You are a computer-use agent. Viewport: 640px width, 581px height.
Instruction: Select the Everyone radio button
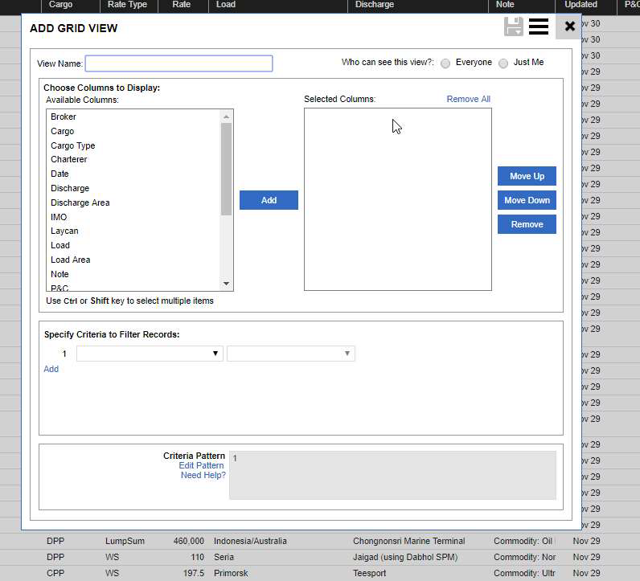click(445, 63)
